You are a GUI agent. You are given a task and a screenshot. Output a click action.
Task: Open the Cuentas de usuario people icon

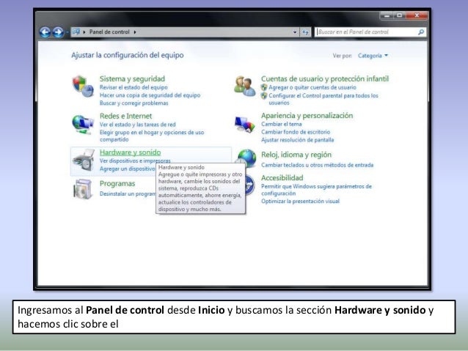click(245, 86)
